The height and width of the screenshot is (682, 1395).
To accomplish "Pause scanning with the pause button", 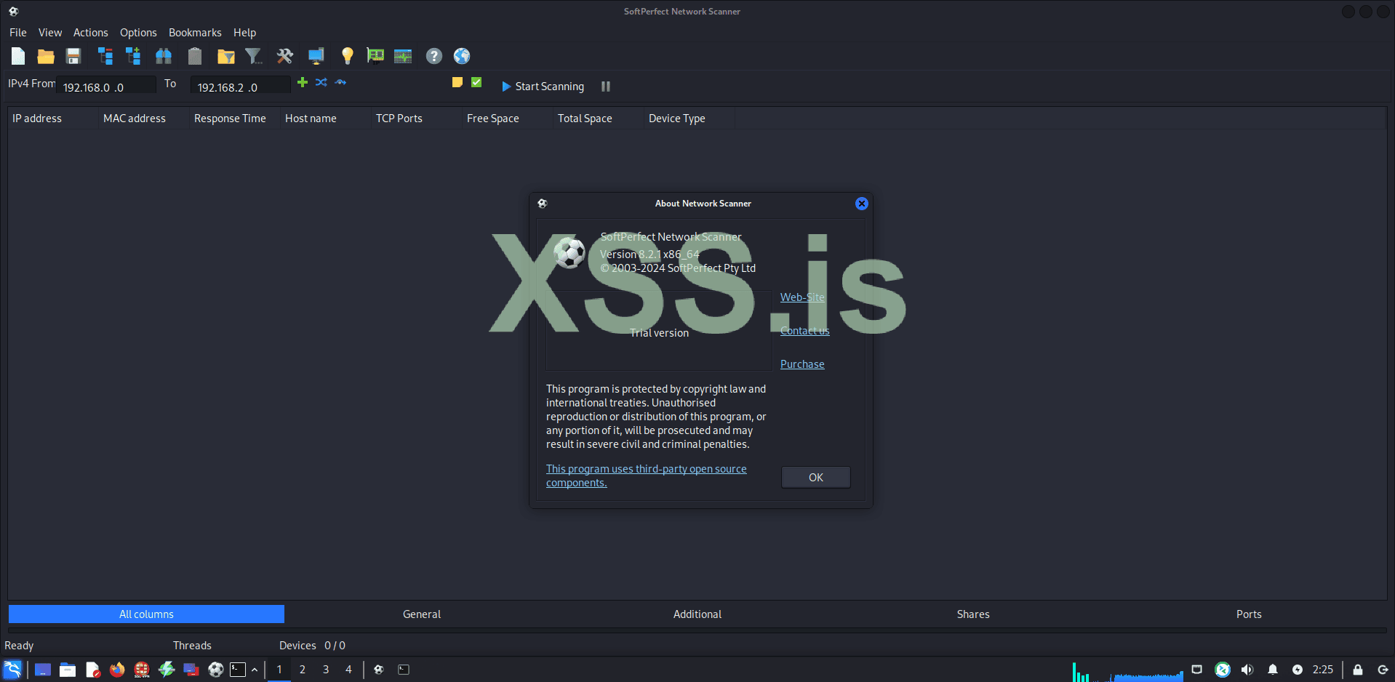I will pos(606,87).
